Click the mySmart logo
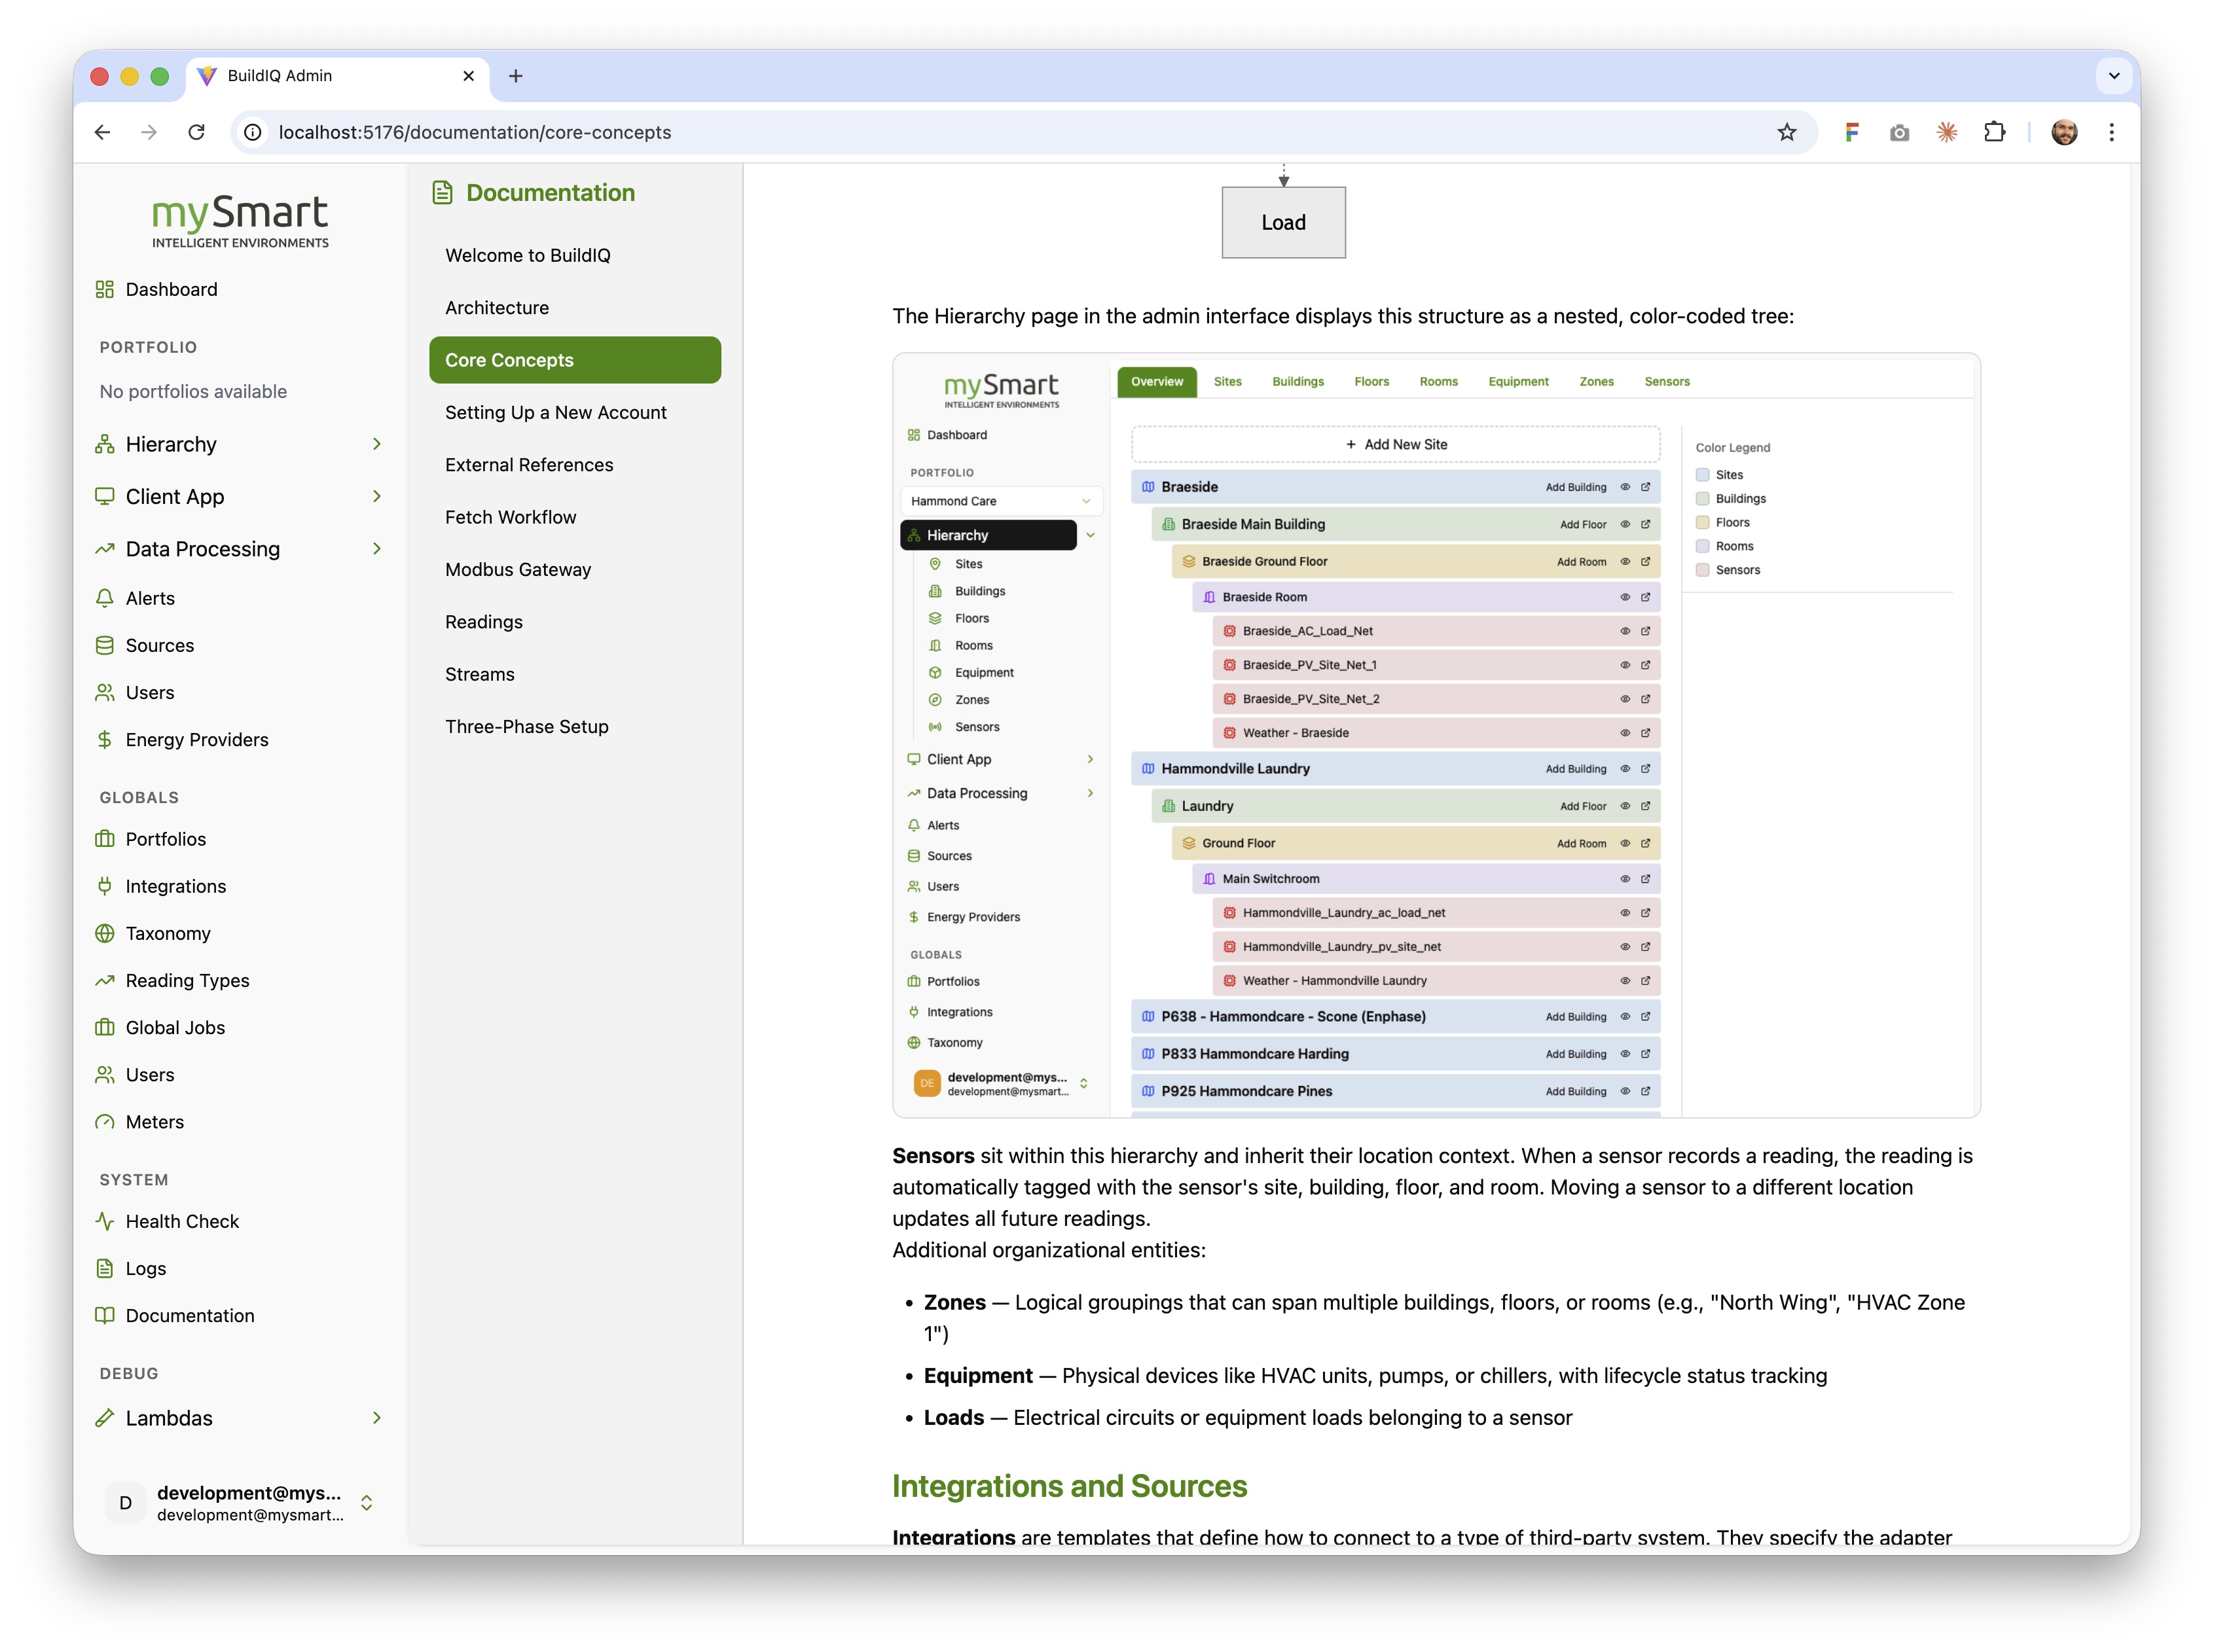 click(x=240, y=220)
